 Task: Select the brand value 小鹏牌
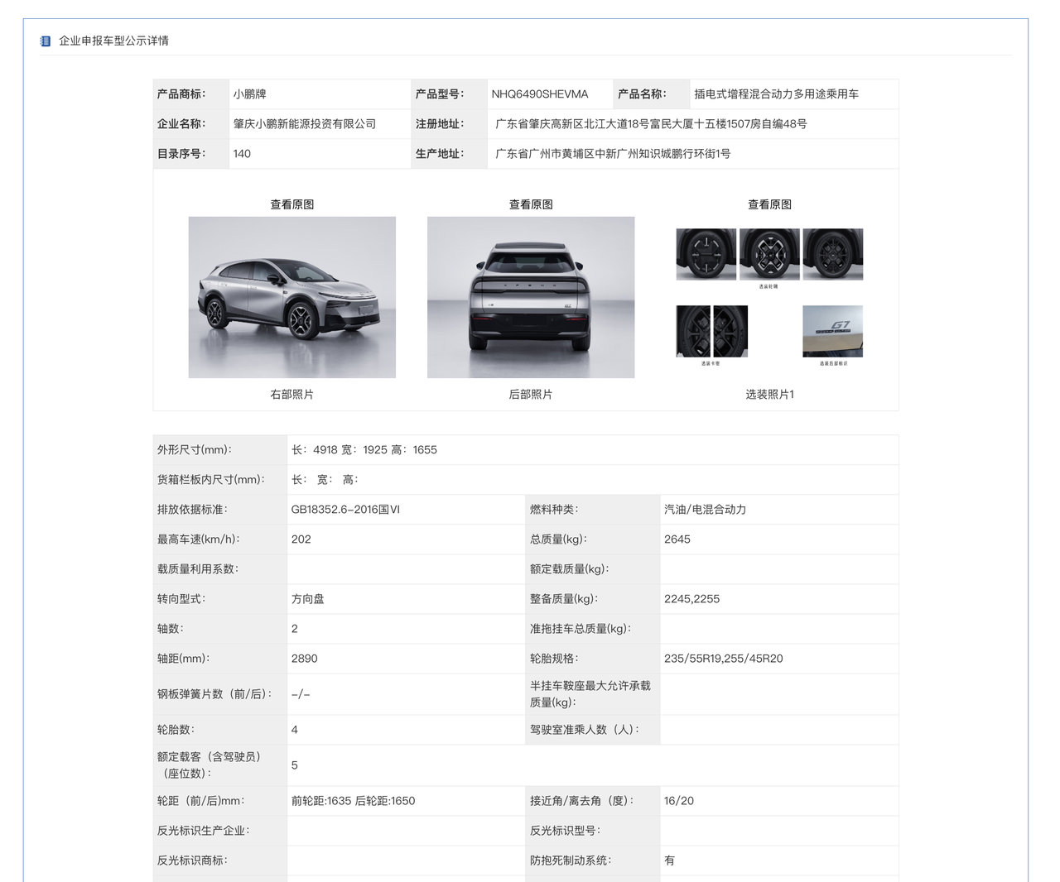249,94
